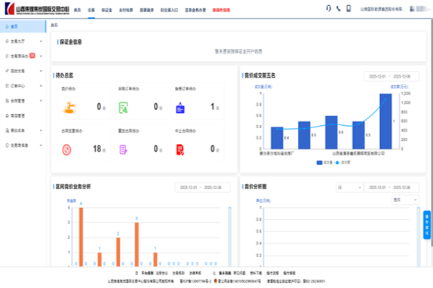433x288 pixels.
Task: Click the 保证金信息 section heading
Action: coord(71,42)
